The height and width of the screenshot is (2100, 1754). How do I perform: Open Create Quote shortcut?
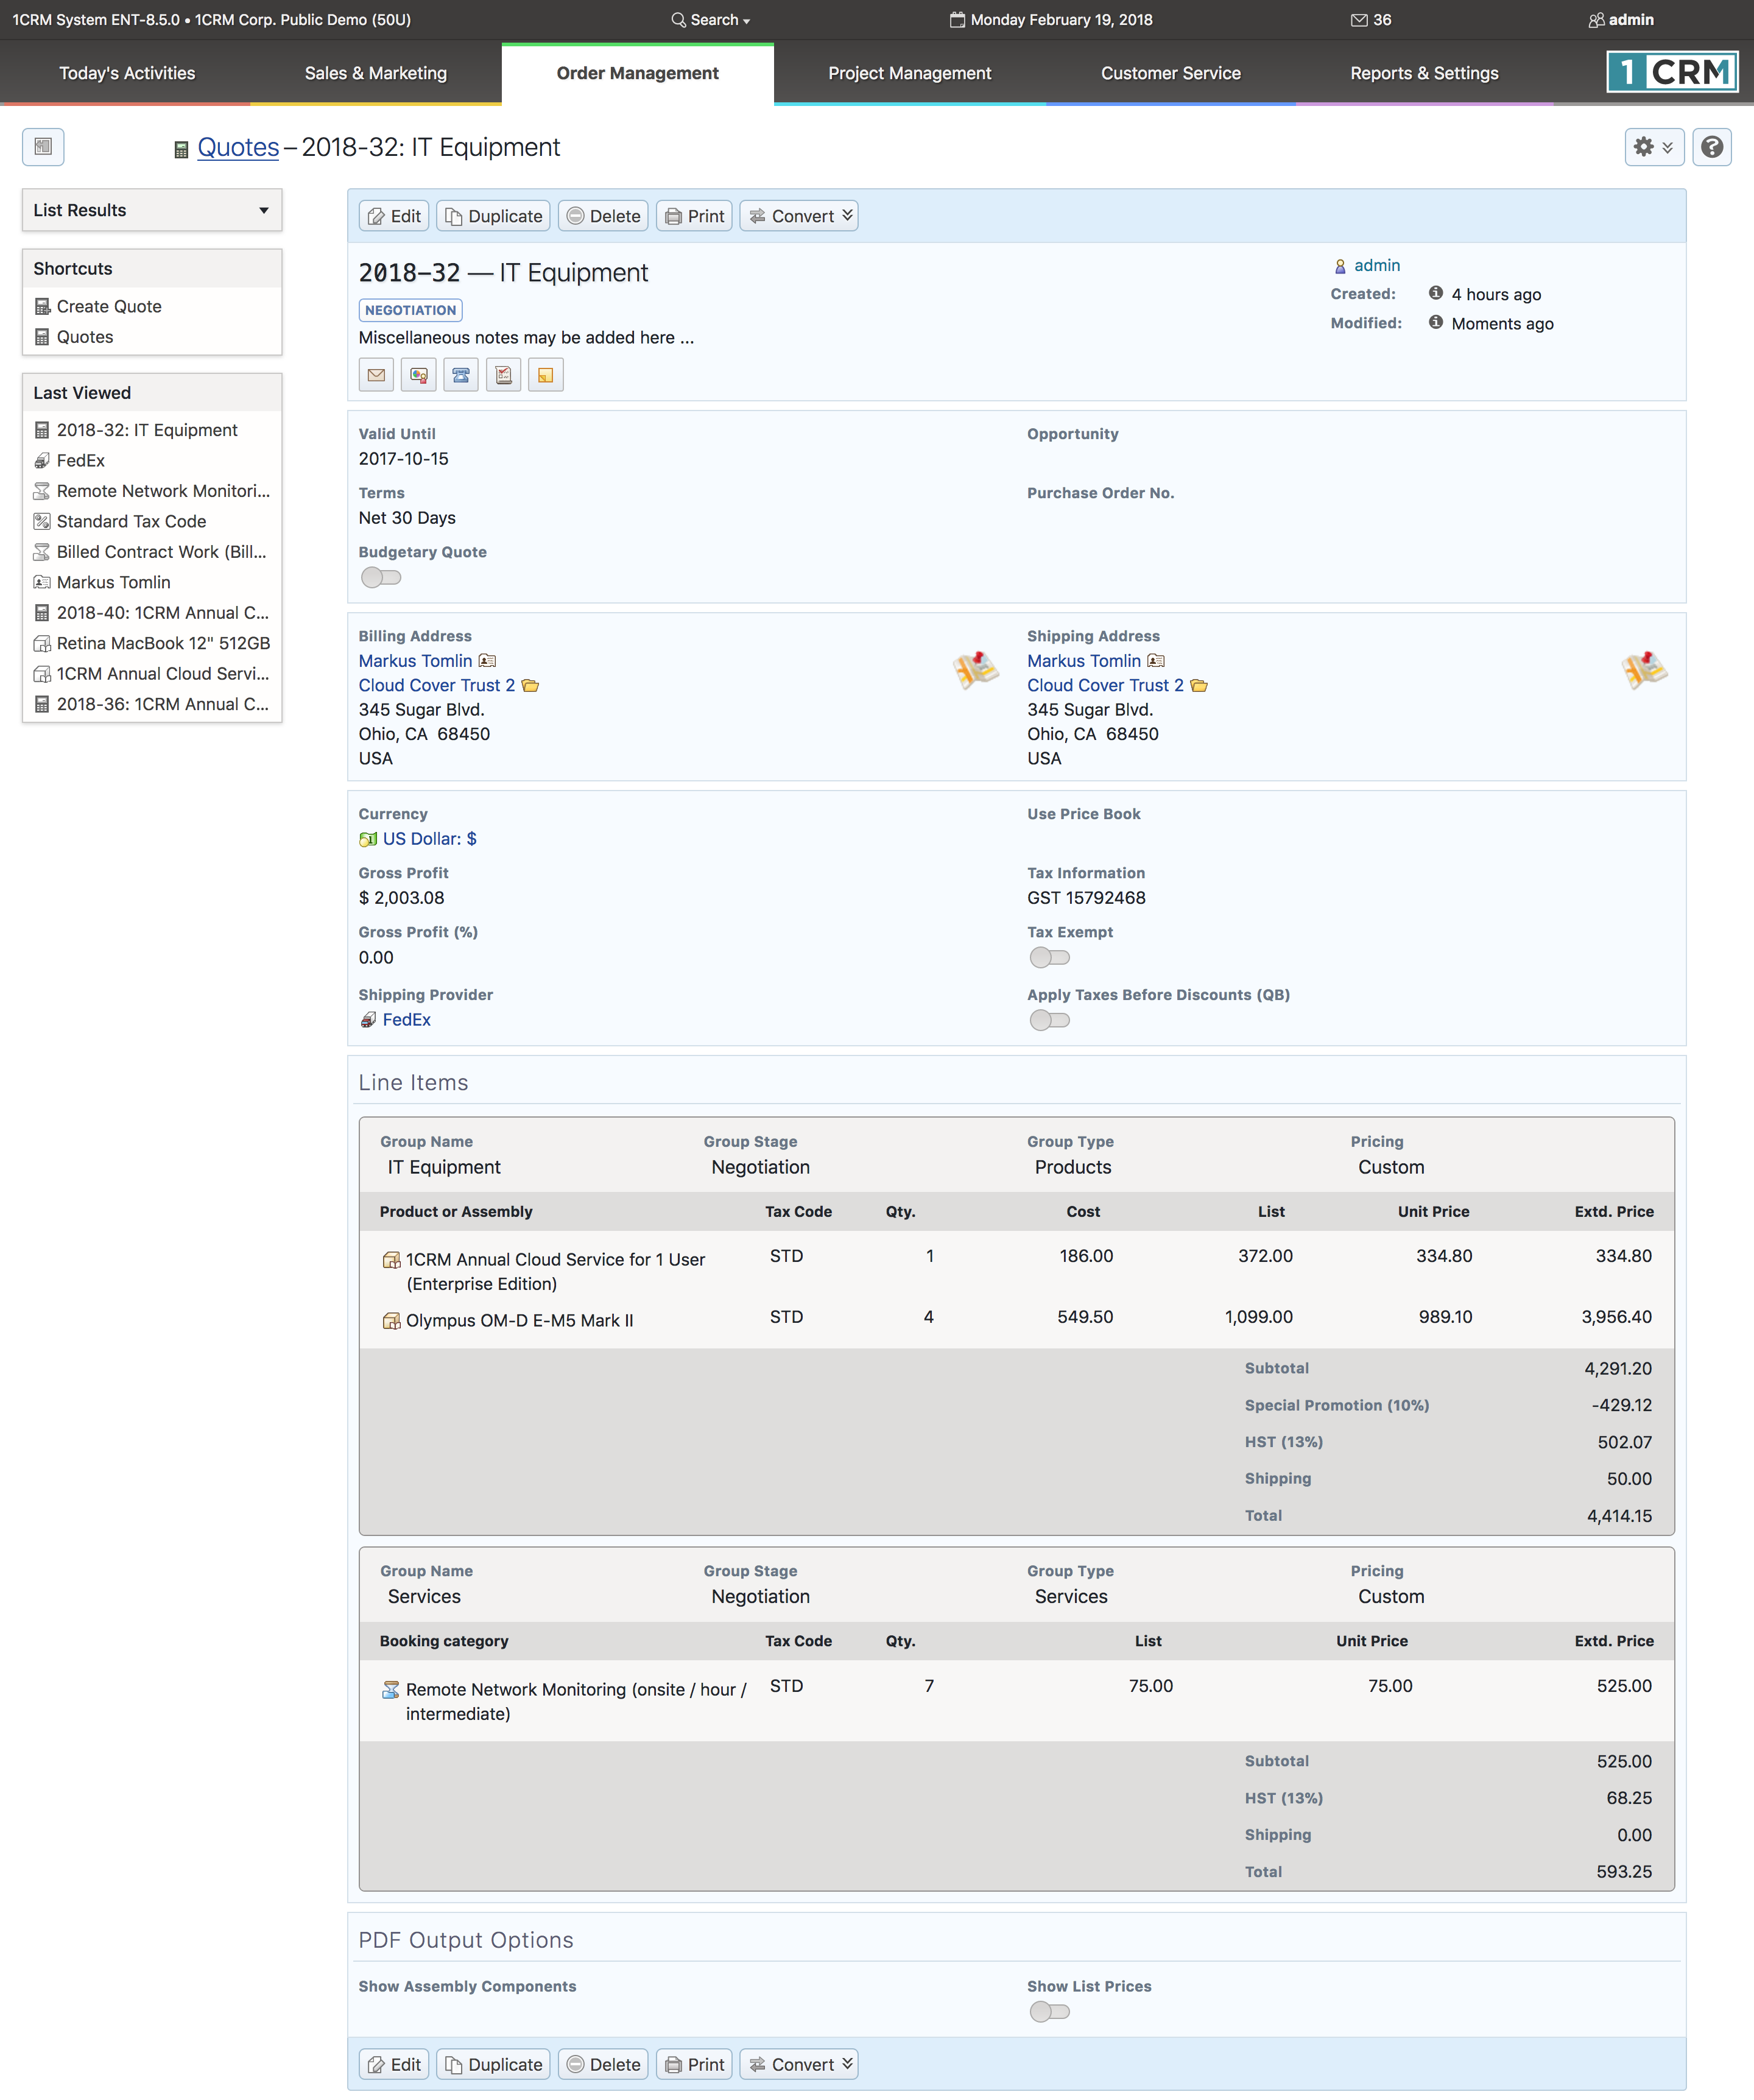tap(109, 307)
